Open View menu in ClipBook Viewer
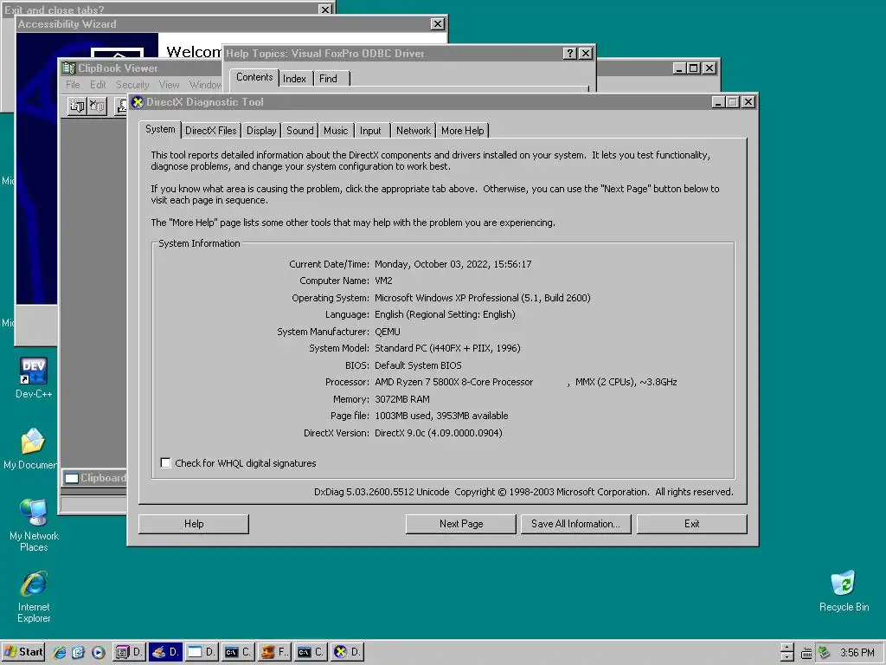Viewport: 886px width, 665px height. tap(169, 85)
